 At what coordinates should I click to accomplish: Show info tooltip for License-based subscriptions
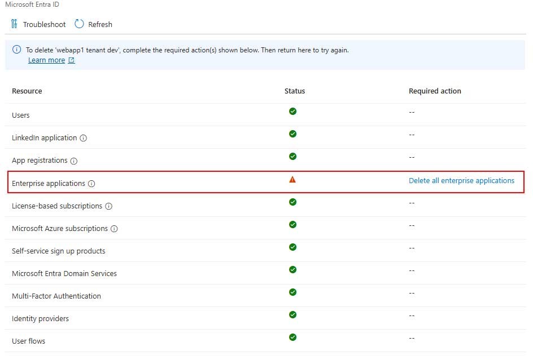point(108,206)
